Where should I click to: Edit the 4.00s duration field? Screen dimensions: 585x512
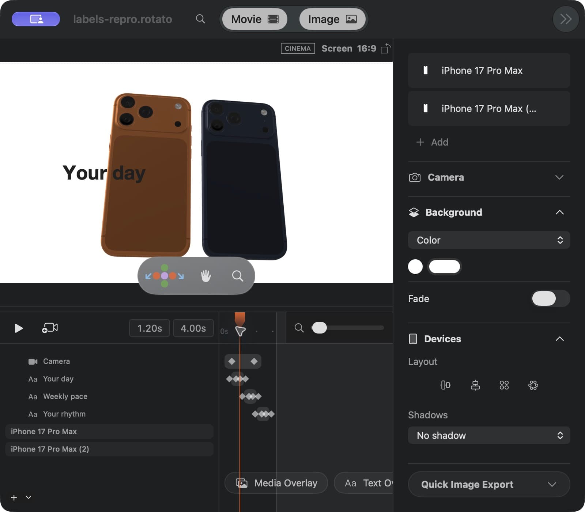pyautogui.click(x=193, y=328)
